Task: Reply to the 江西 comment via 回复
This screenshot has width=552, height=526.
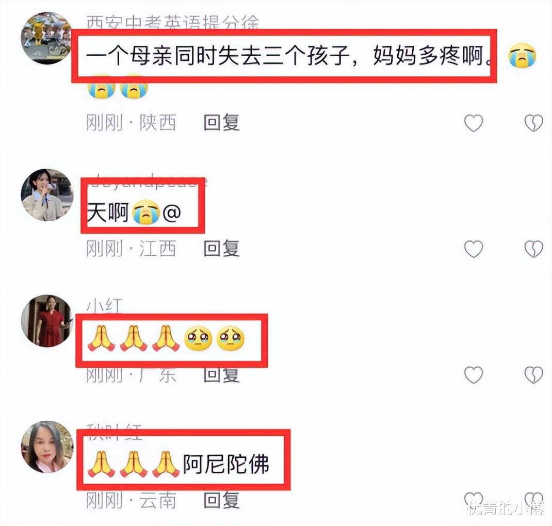Action: click(222, 249)
